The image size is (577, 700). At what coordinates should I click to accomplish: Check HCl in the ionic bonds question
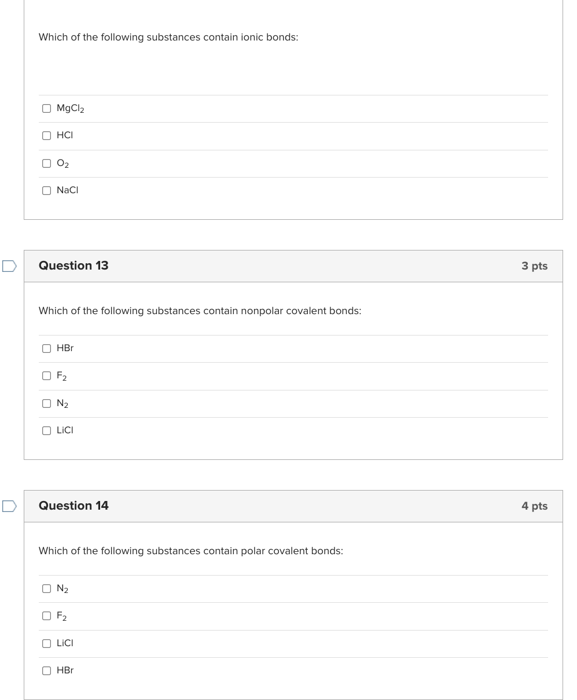click(x=46, y=135)
